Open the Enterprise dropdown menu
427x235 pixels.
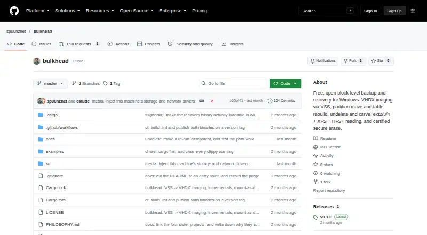[x=172, y=11]
